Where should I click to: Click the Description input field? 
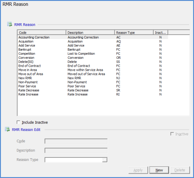(76, 151)
